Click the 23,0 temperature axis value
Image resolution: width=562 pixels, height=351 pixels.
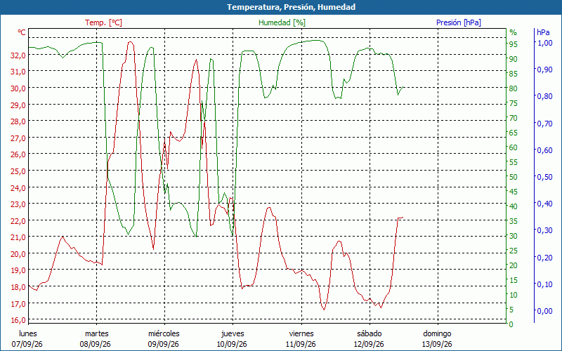click(x=19, y=204)
